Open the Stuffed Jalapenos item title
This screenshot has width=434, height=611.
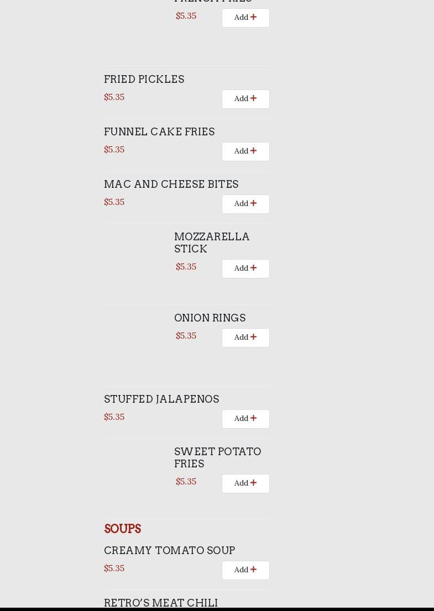pos(161,399)
